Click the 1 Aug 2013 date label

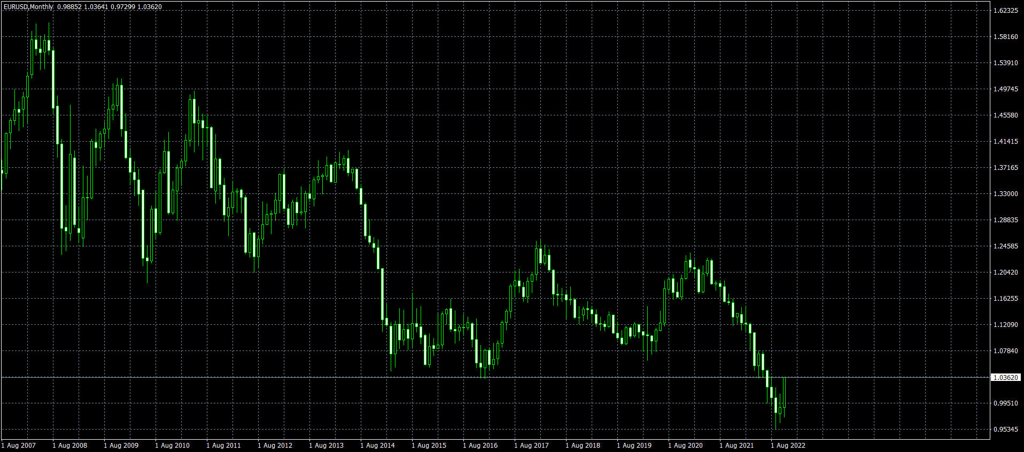click(327, 446)
